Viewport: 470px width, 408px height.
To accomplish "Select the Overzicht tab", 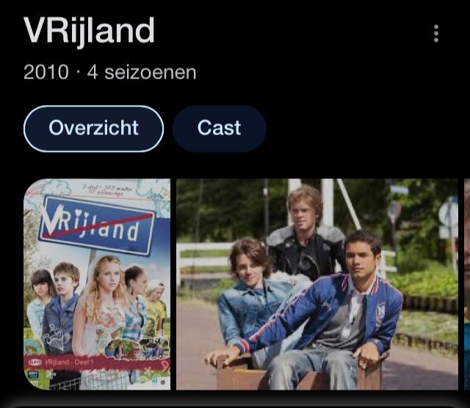I will point(93,129).
